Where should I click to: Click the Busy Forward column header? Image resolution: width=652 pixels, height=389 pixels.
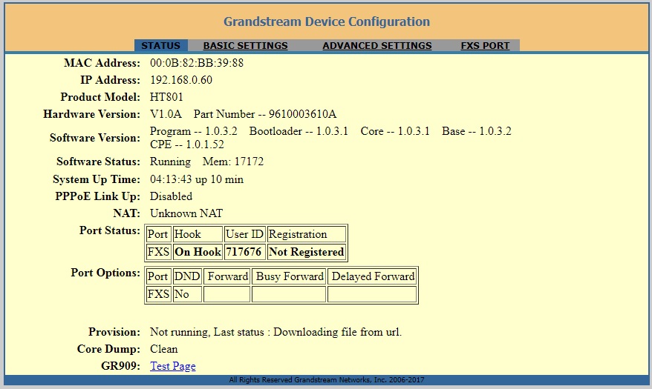289,276
